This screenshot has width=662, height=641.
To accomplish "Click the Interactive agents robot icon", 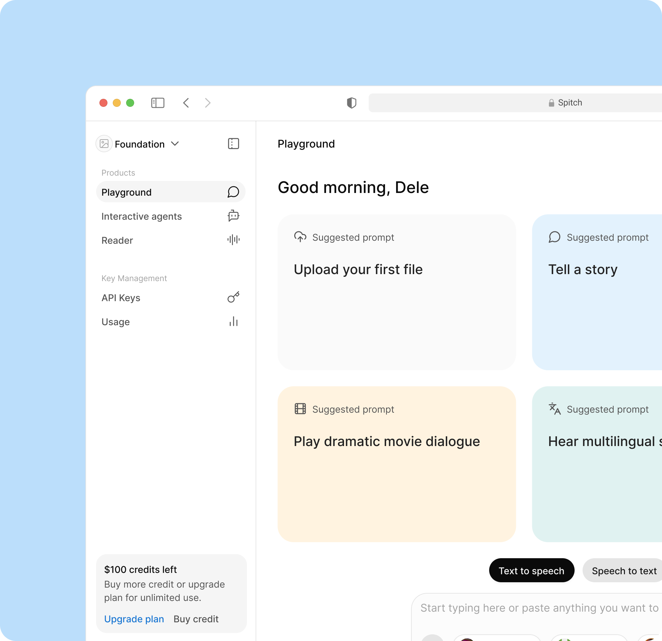I will (x=233, y=216).
